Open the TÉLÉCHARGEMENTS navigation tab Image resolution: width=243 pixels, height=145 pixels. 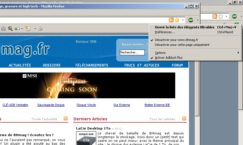(92, 65)
